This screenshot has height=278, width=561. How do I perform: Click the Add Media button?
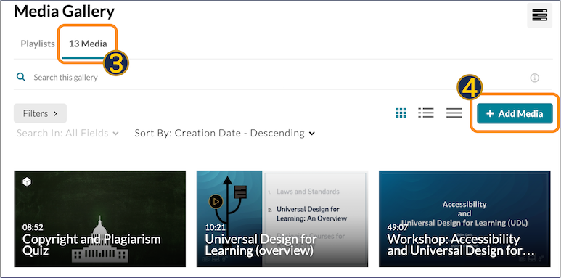[515, 113]
